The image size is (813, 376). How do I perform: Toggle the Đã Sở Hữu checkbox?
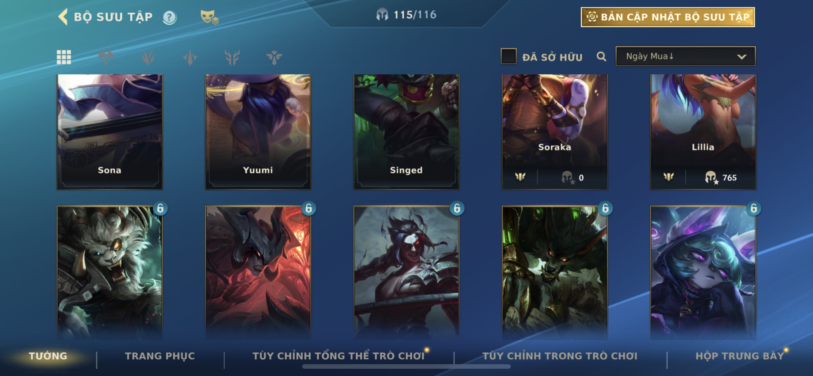coord(508,56)
